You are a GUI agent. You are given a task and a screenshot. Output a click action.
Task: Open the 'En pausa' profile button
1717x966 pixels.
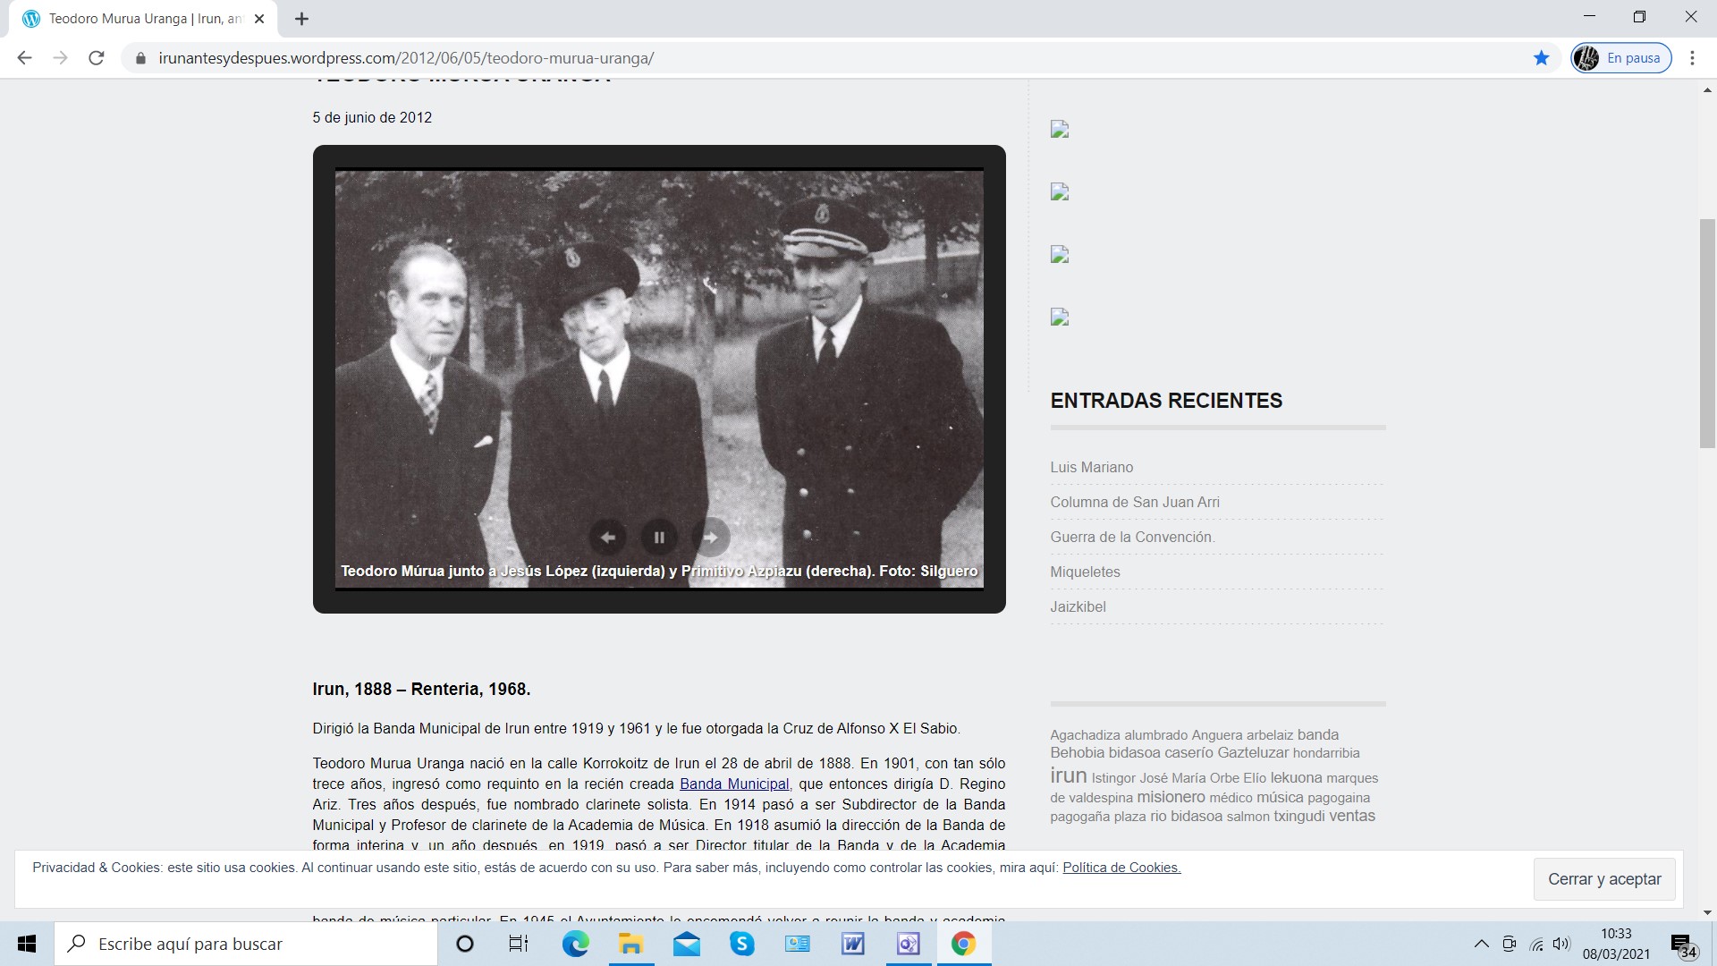pos(1621,58)
